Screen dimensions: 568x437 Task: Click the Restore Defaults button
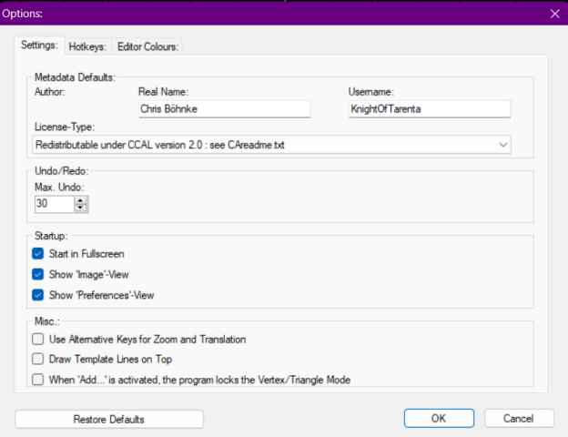pyautogui.click(x=109, y=419)
